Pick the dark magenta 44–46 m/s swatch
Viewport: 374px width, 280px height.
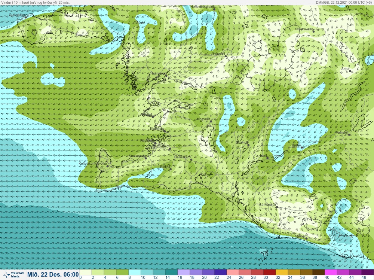[x=356, y=273]
